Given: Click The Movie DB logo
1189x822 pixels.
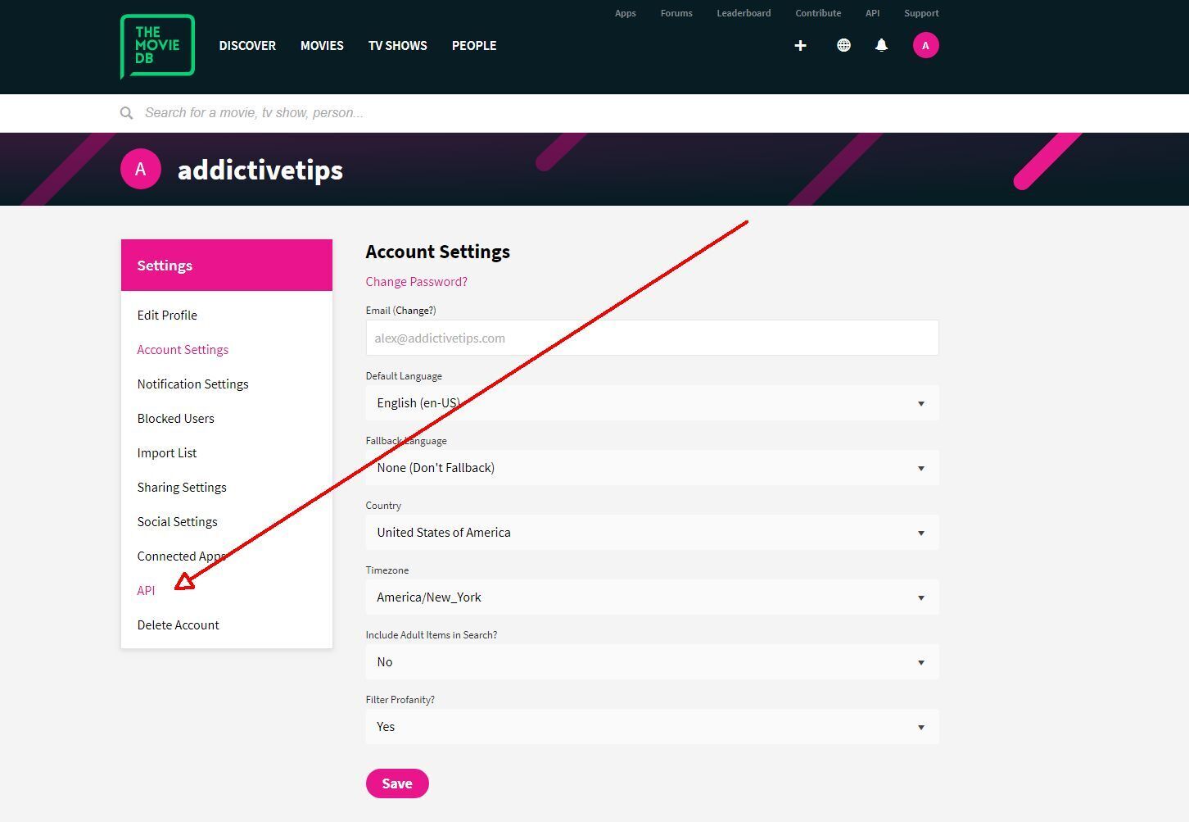Looking at the screenshot, I should (x=157, y=46).
